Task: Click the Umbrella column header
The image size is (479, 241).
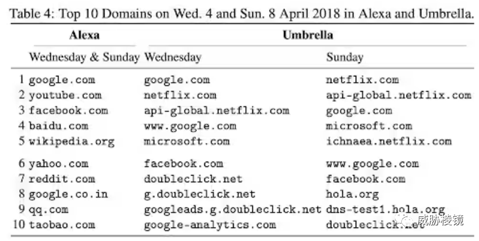Action: pyautogui.click(x=307, y=36)
